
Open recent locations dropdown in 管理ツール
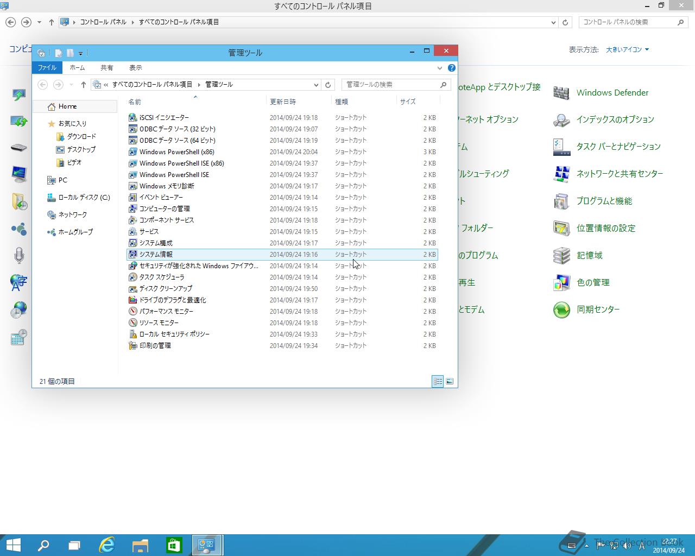pos(71,85)
